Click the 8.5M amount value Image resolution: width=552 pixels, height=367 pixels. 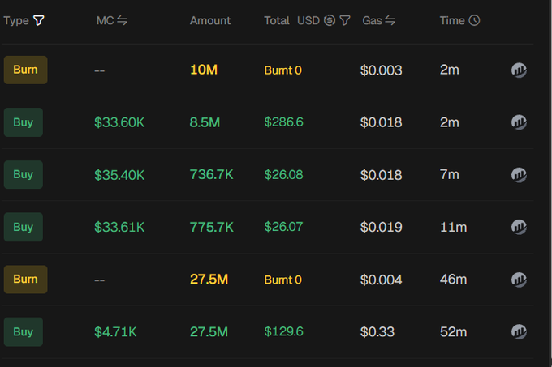click(205, 122)
